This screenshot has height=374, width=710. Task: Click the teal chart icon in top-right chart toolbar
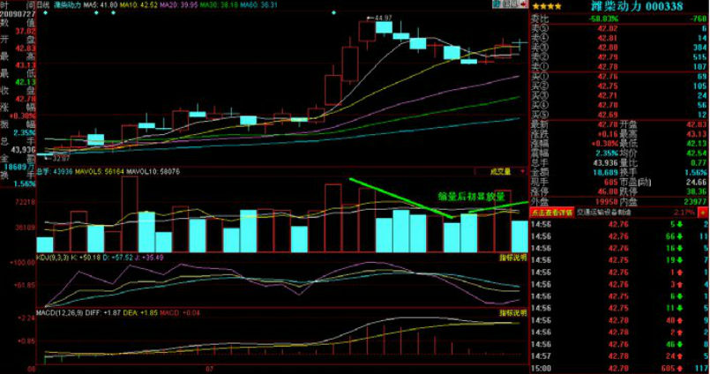click(497, 4)
